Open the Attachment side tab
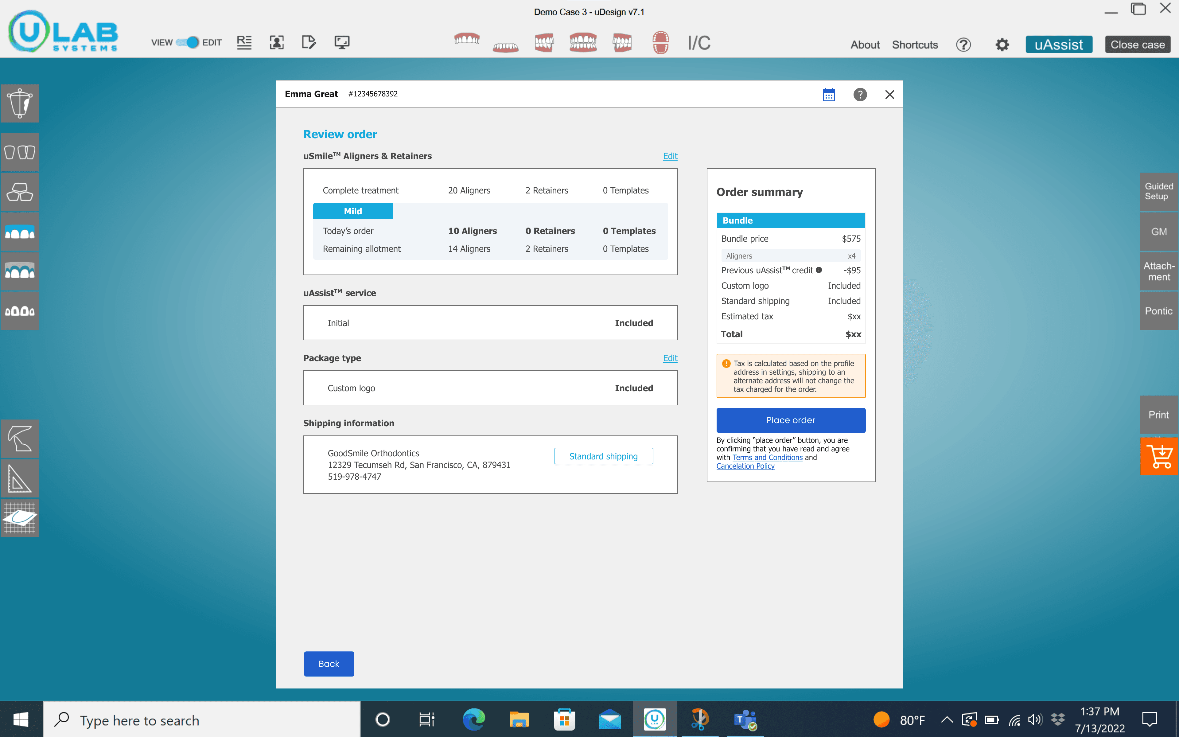 (1158, 271)
